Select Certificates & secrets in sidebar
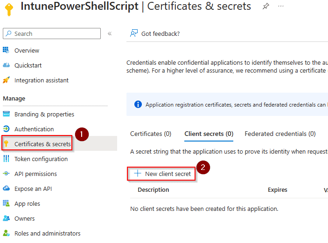This screenshot has height=243, width=328. [42, 144]
